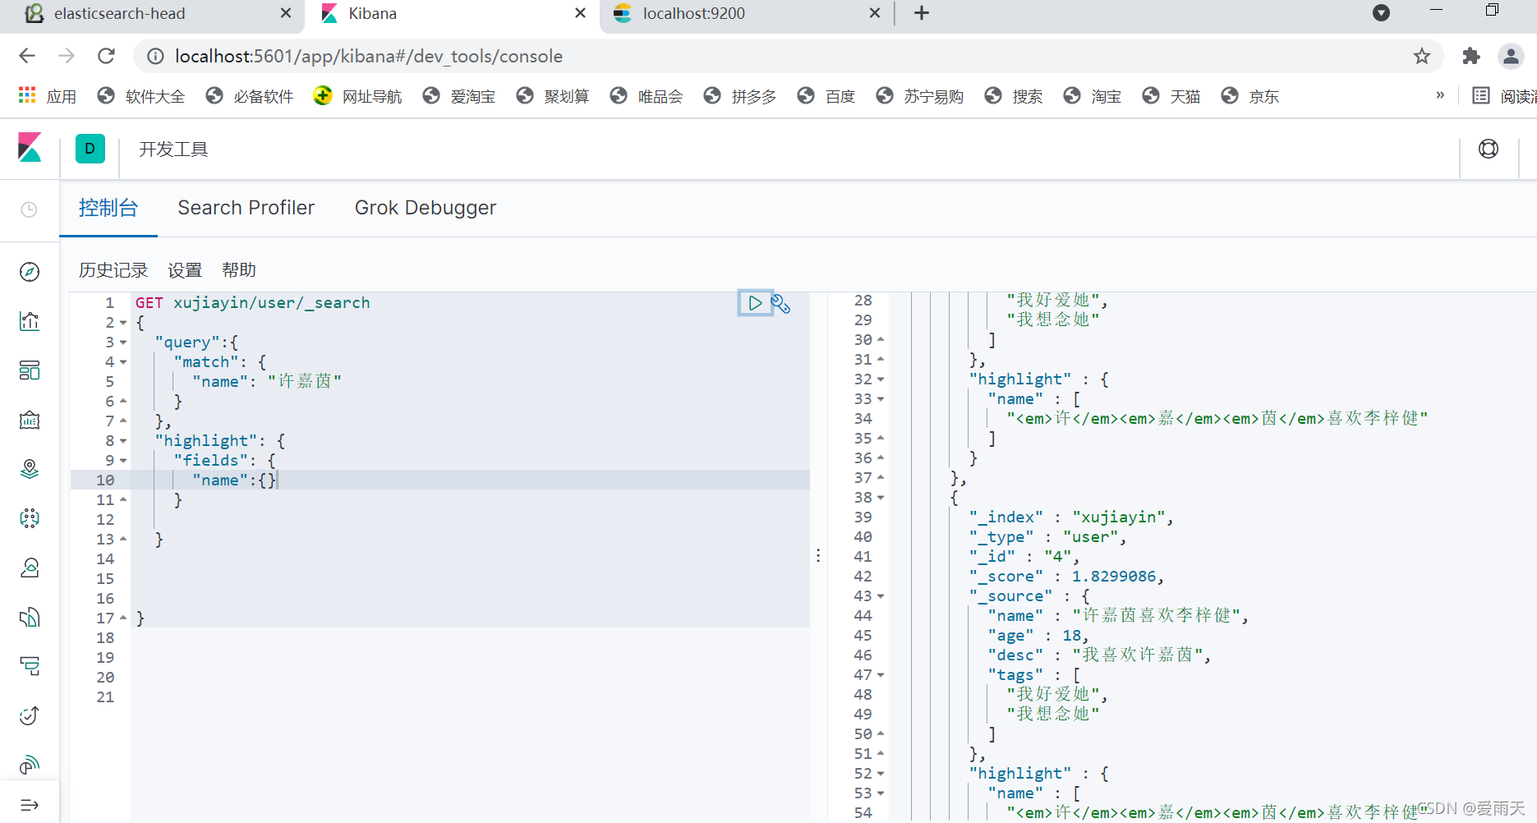Run the query with the send request button
1537x823 pixels.
(754, 303)
